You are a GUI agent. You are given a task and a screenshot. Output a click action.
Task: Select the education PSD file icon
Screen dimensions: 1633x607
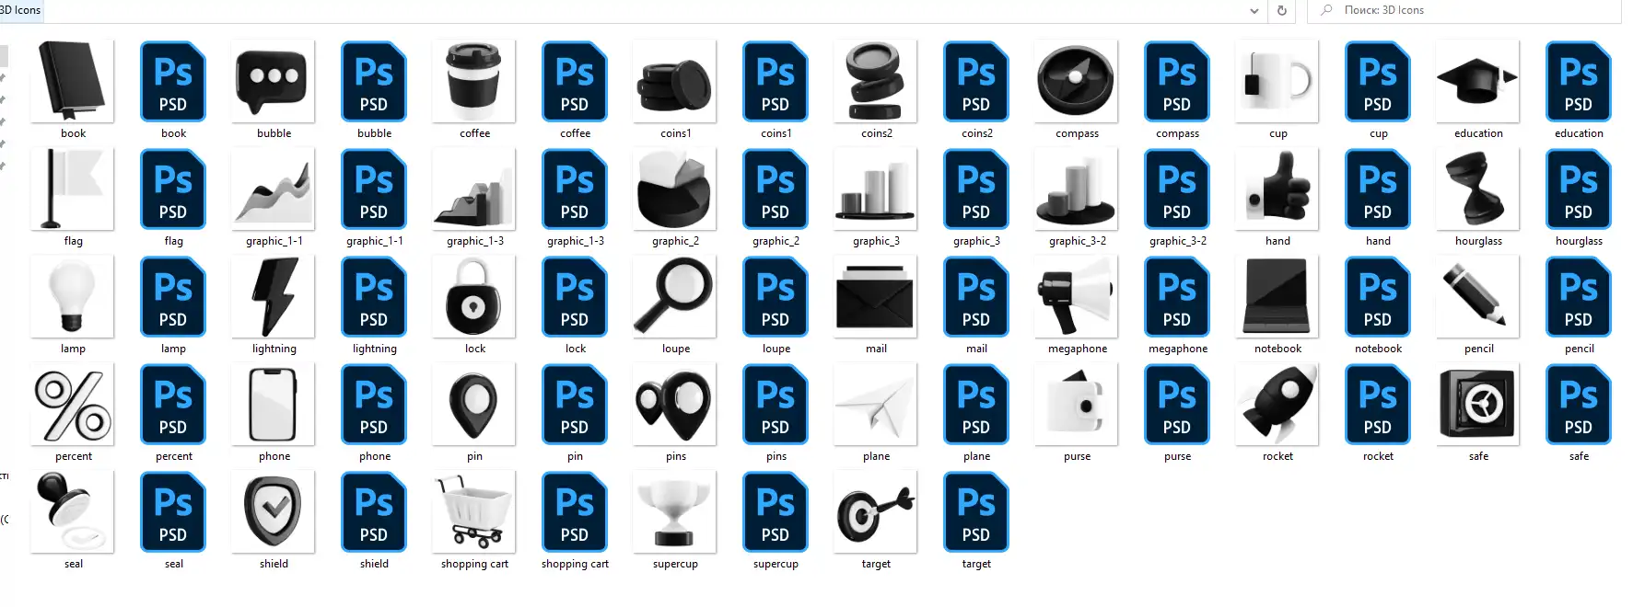tap(1579, 81)
